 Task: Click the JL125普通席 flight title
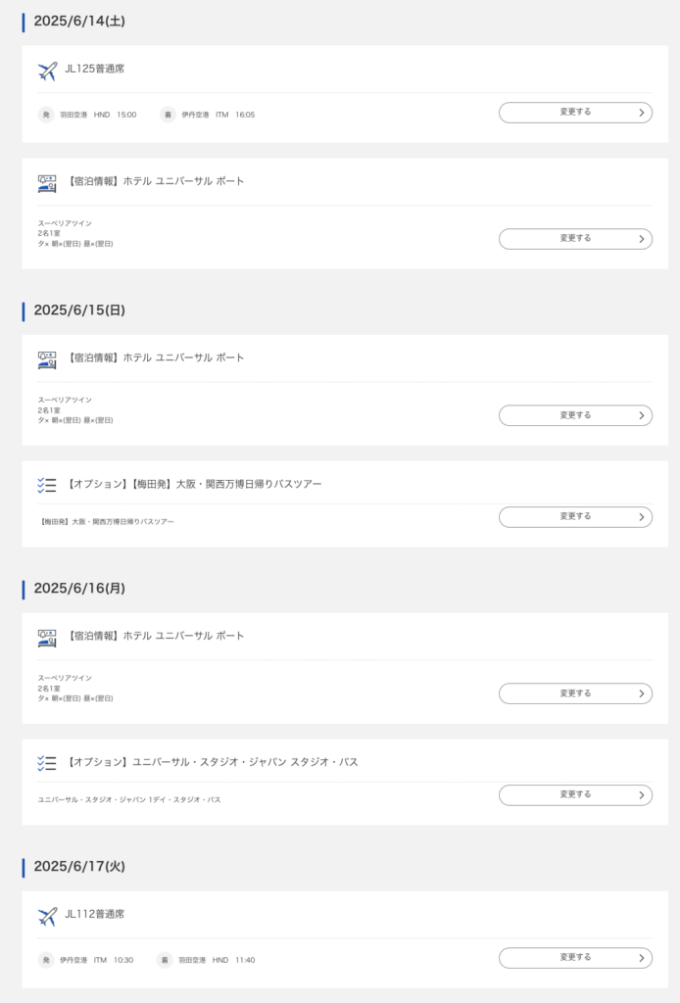pyautogui.click(x=95, y=69)
